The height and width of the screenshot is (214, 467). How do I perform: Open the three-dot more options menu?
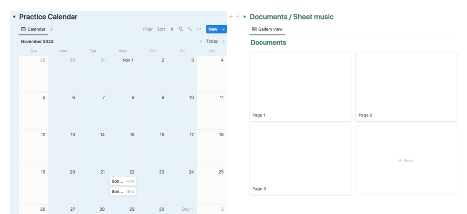(199, 29)
